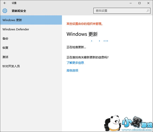Image resolution: width=153 pixels, height=132 pixels.
Task: Click the settings gear icon
Action: point(5,11)
